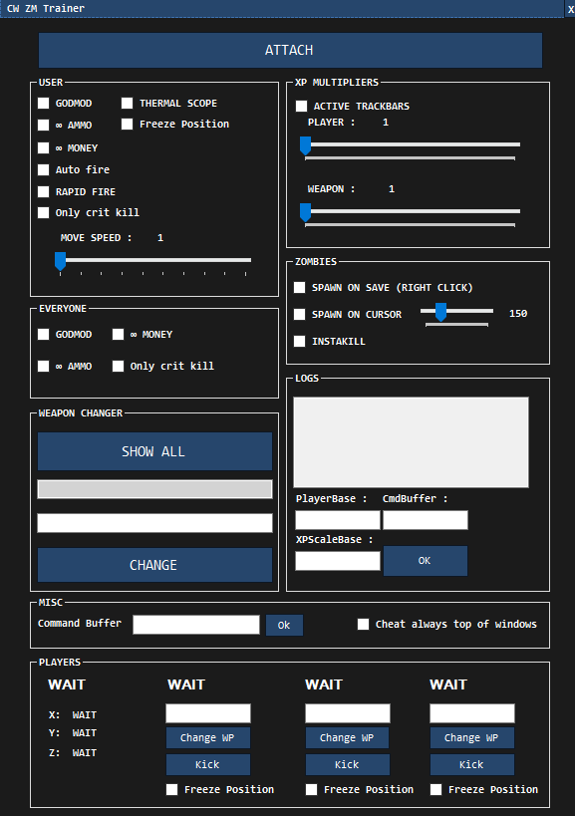575x816 pixels.
Task: Click the CHANGE weapon button
Action: pyautogui.click(x=154, y=565)
